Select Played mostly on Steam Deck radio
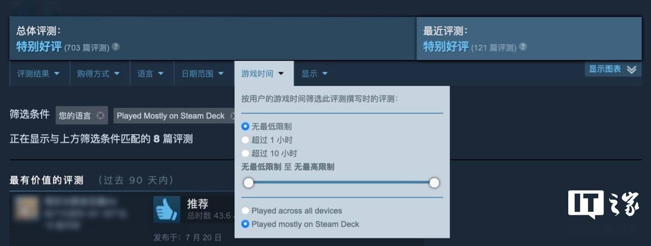The image size is (651, 246). [245, 224]
